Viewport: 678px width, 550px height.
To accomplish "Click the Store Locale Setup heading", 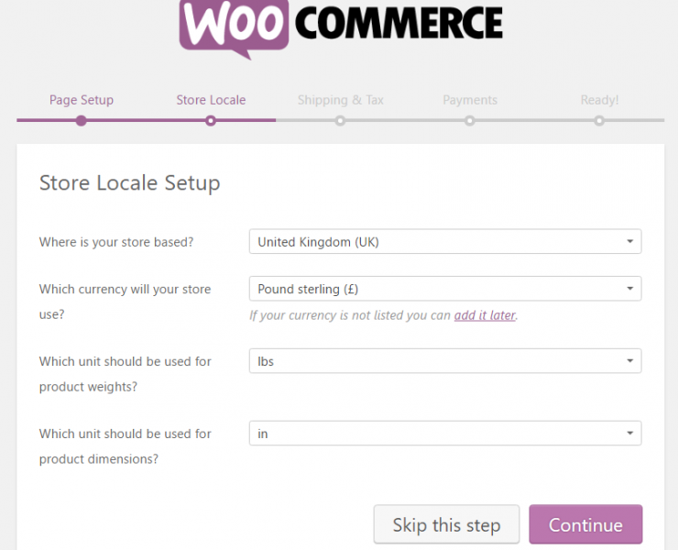I will coord(130,183).
